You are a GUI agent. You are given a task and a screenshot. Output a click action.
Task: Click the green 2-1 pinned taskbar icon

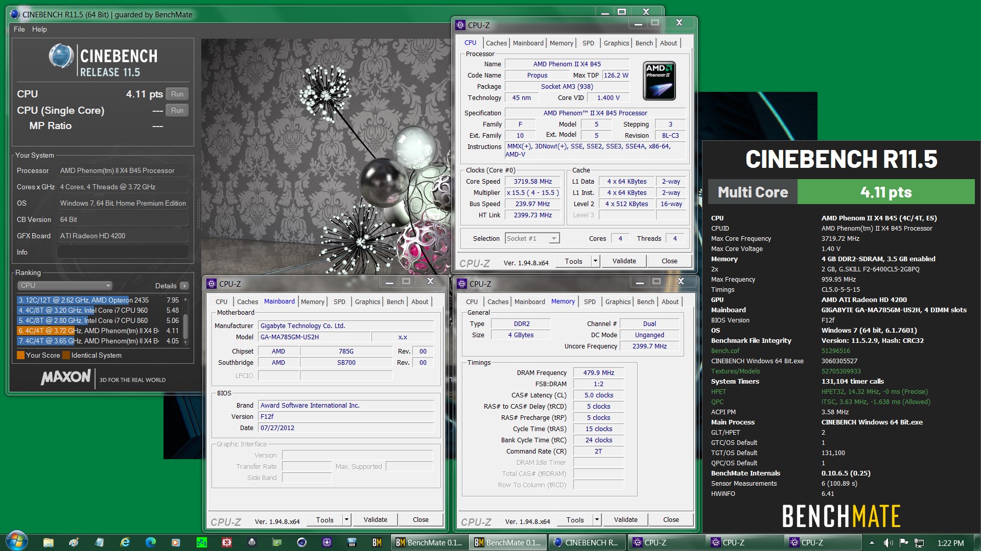pyautogui.click(x=201, y=542)
